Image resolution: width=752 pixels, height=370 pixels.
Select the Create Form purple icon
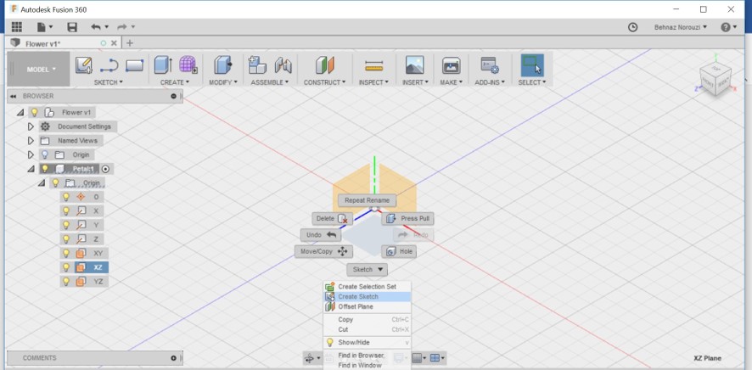click(x=188, y=64)
